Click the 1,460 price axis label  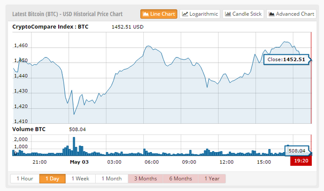21,45
